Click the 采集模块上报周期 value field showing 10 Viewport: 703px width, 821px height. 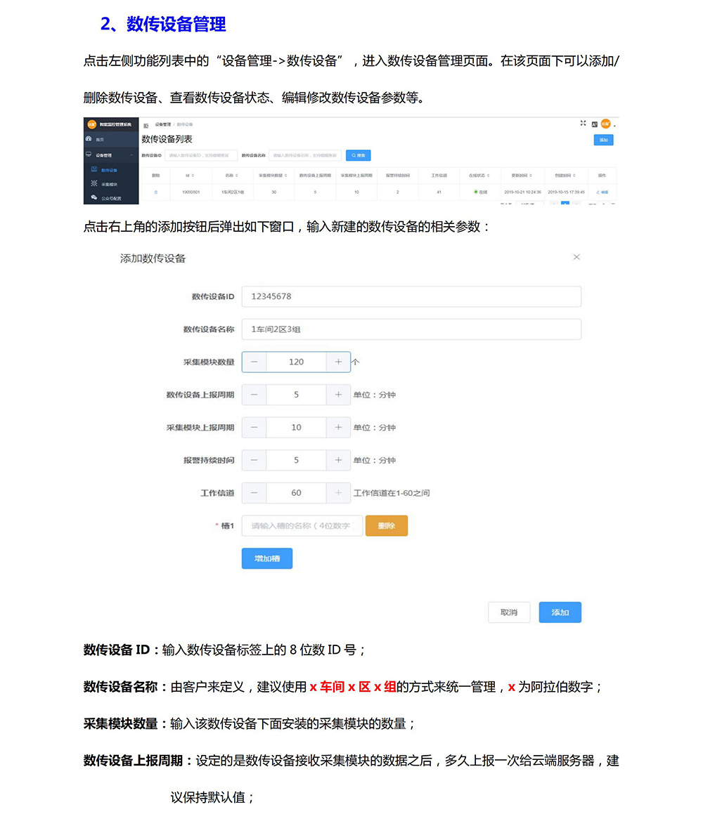click(296, 427)
